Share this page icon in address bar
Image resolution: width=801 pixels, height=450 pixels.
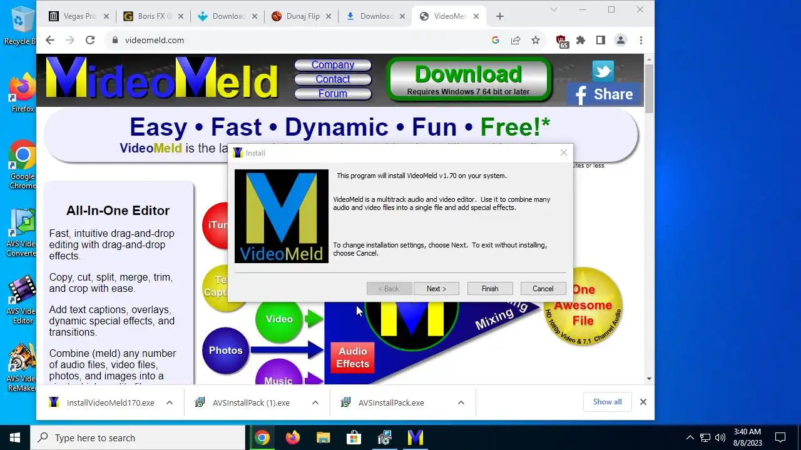(516, 40)
